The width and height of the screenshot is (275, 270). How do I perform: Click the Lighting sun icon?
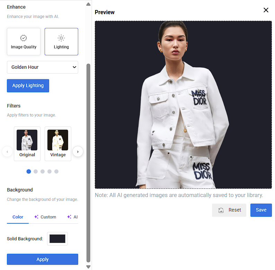pyautogui.click(x=61, y=38)
